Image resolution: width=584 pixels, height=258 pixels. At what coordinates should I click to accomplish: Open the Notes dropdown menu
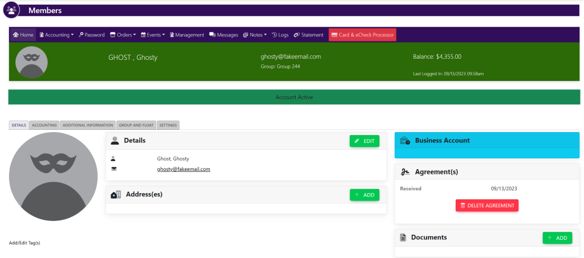(x=255, y=35)
